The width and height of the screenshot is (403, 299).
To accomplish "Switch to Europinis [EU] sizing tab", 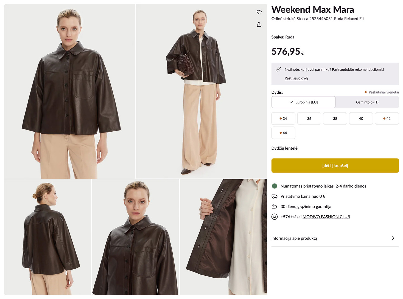I will (303, 102).
